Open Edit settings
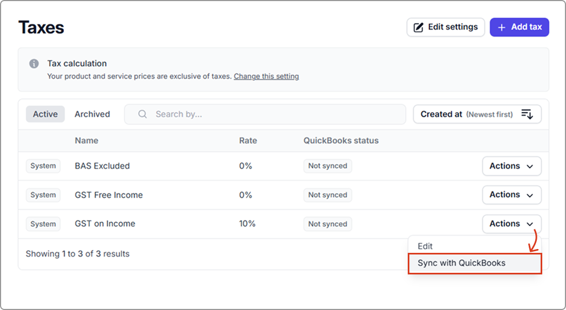Screen dimensions: 566x310 pos(446,27)
